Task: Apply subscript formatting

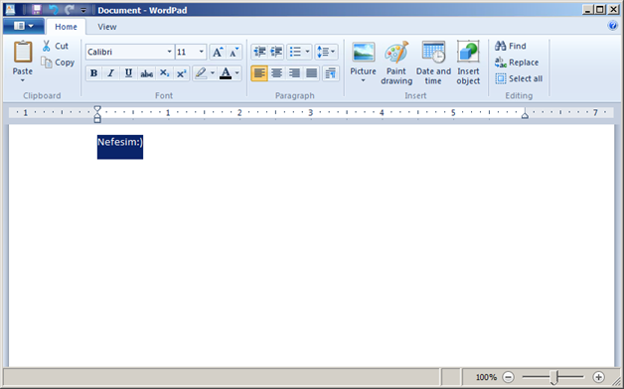Action: (x=164, y=73)
